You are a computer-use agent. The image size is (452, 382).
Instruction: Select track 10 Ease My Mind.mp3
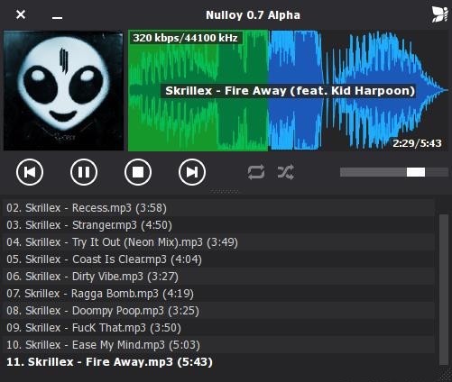218,345
